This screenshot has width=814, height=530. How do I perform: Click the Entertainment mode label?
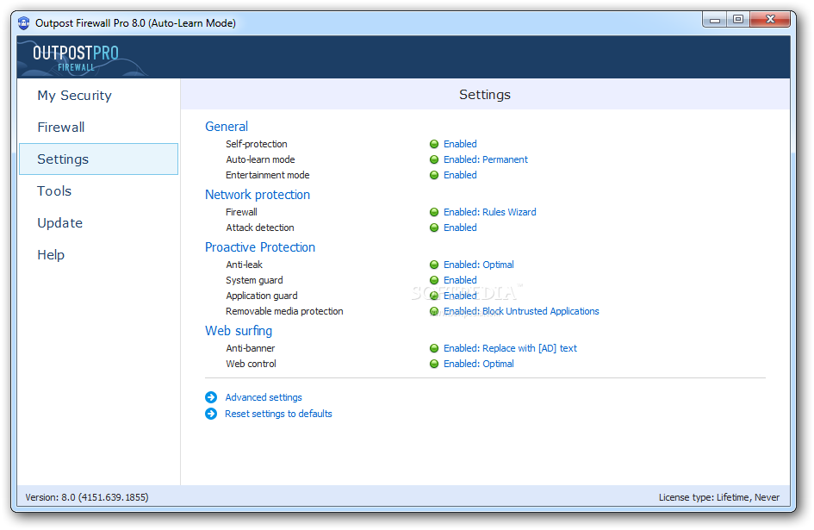pos(267,175)
